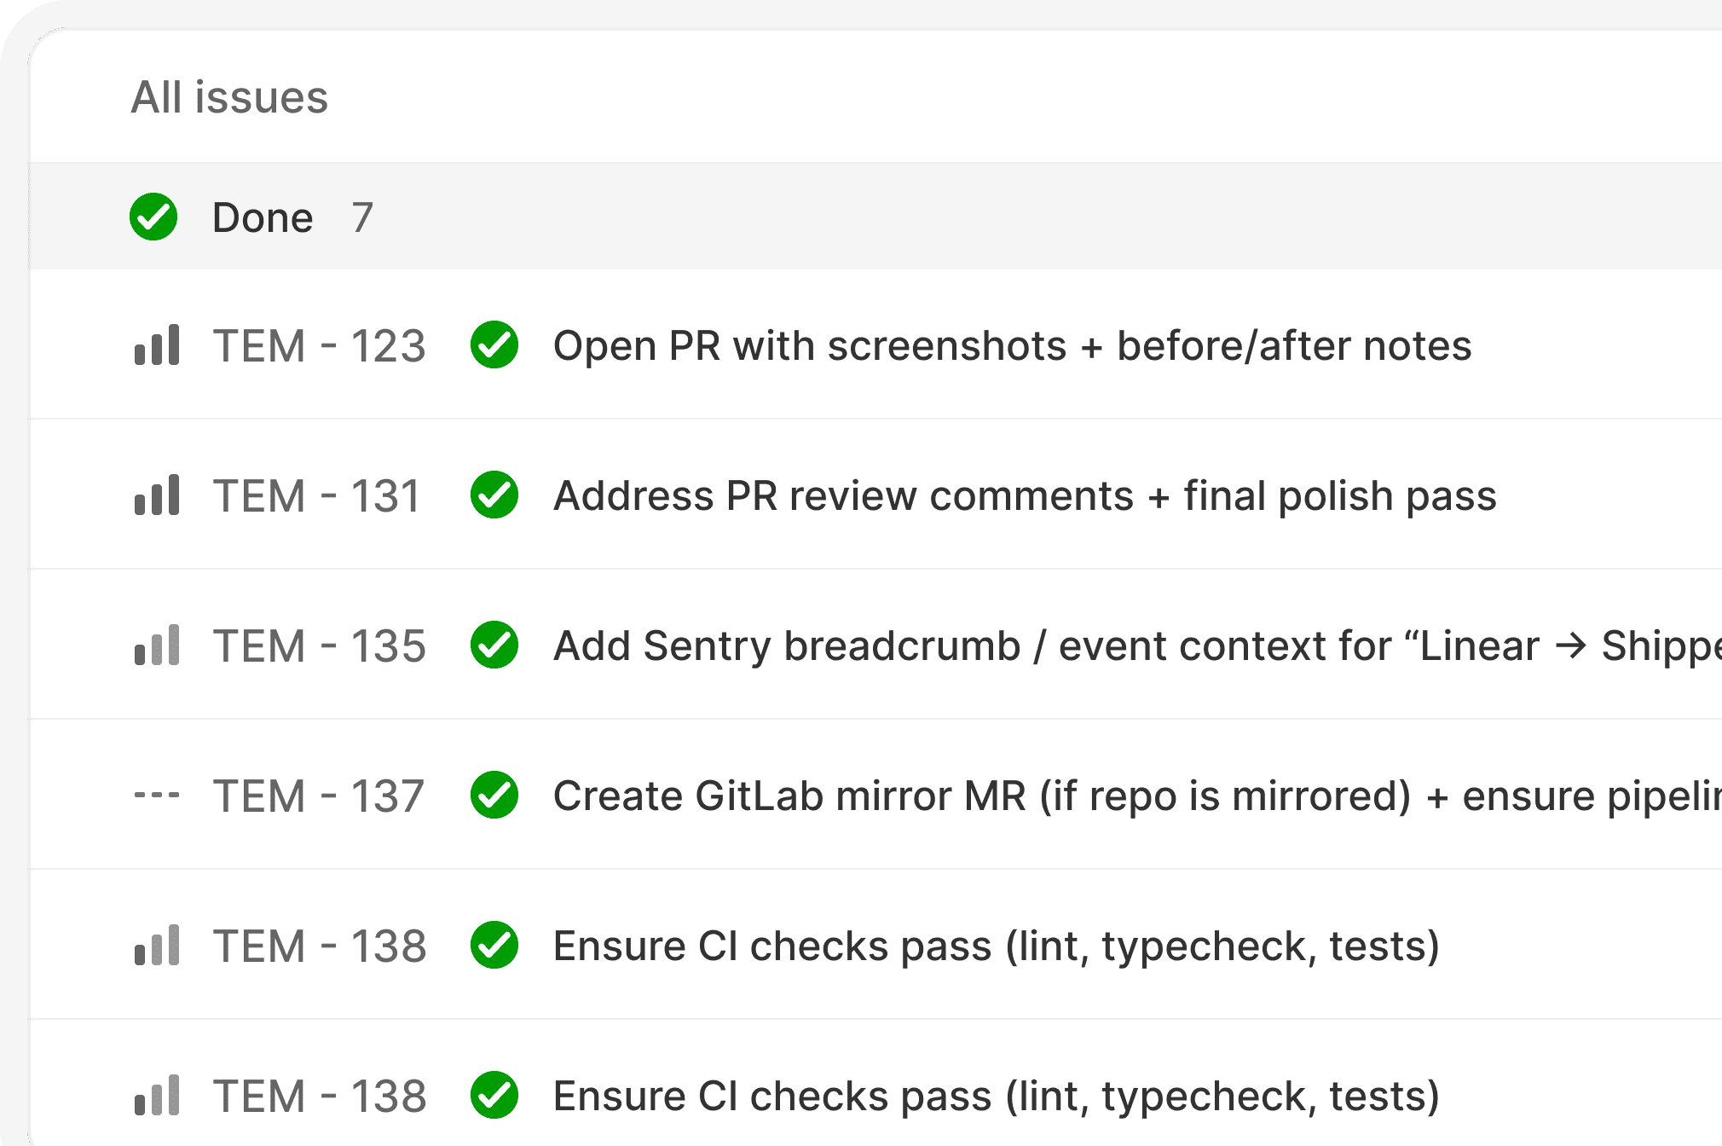Open issue "Open PR with screenshots + before/after notes"
Screen dimensions: 1722x1146
tap(1012, 345)
